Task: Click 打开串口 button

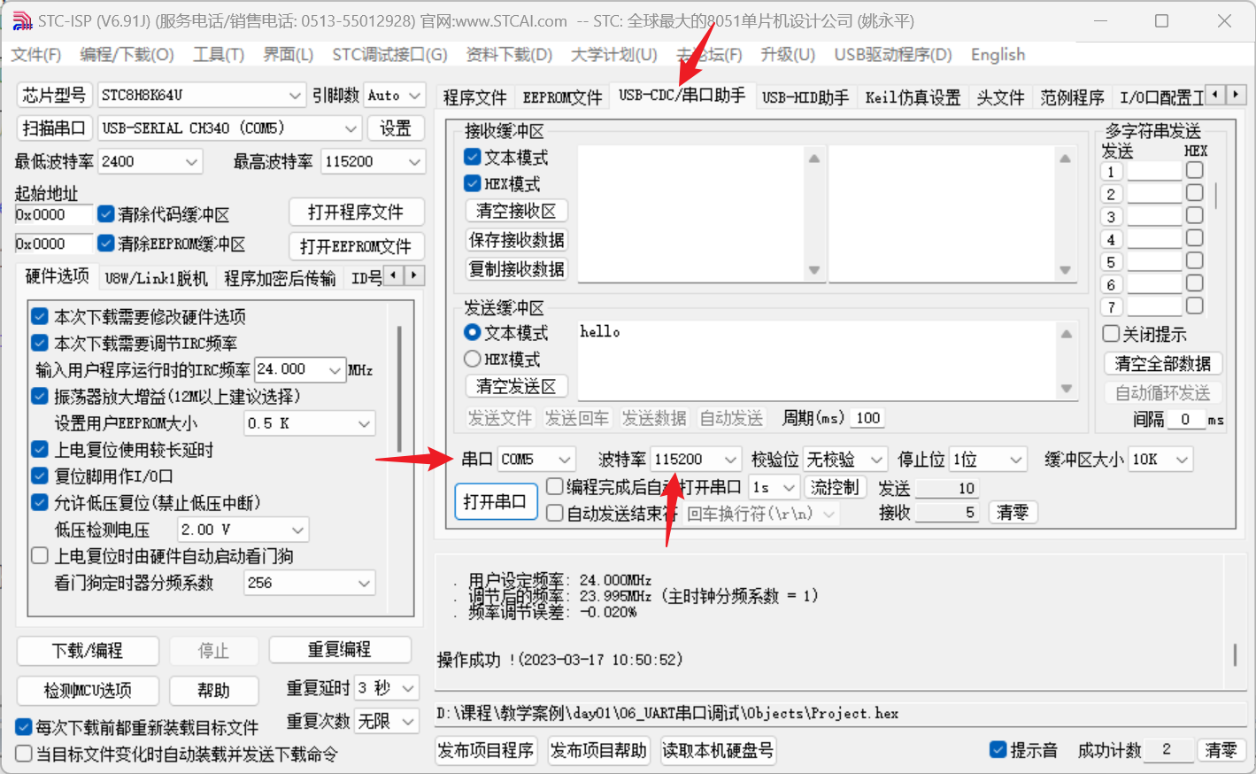Action: [x=495, y=501]
